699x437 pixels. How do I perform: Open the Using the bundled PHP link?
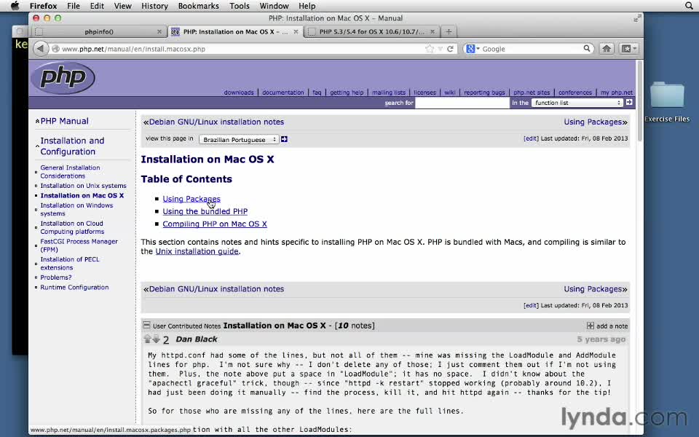(205, 211)
